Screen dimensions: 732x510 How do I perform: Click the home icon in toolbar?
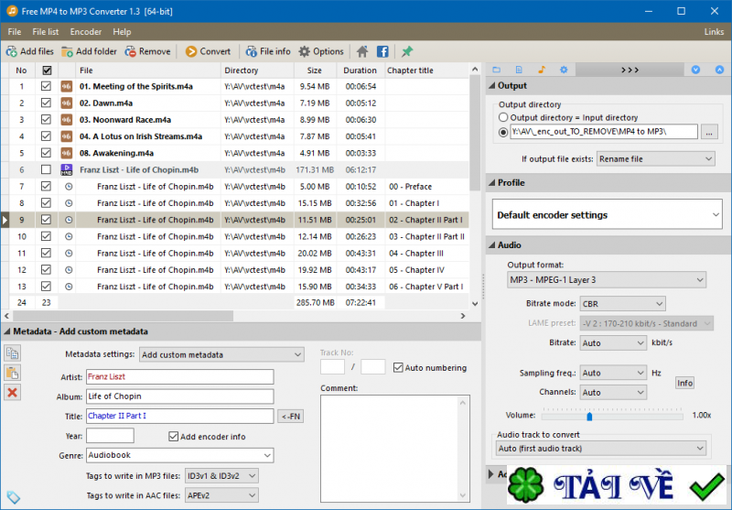point(363,51)
